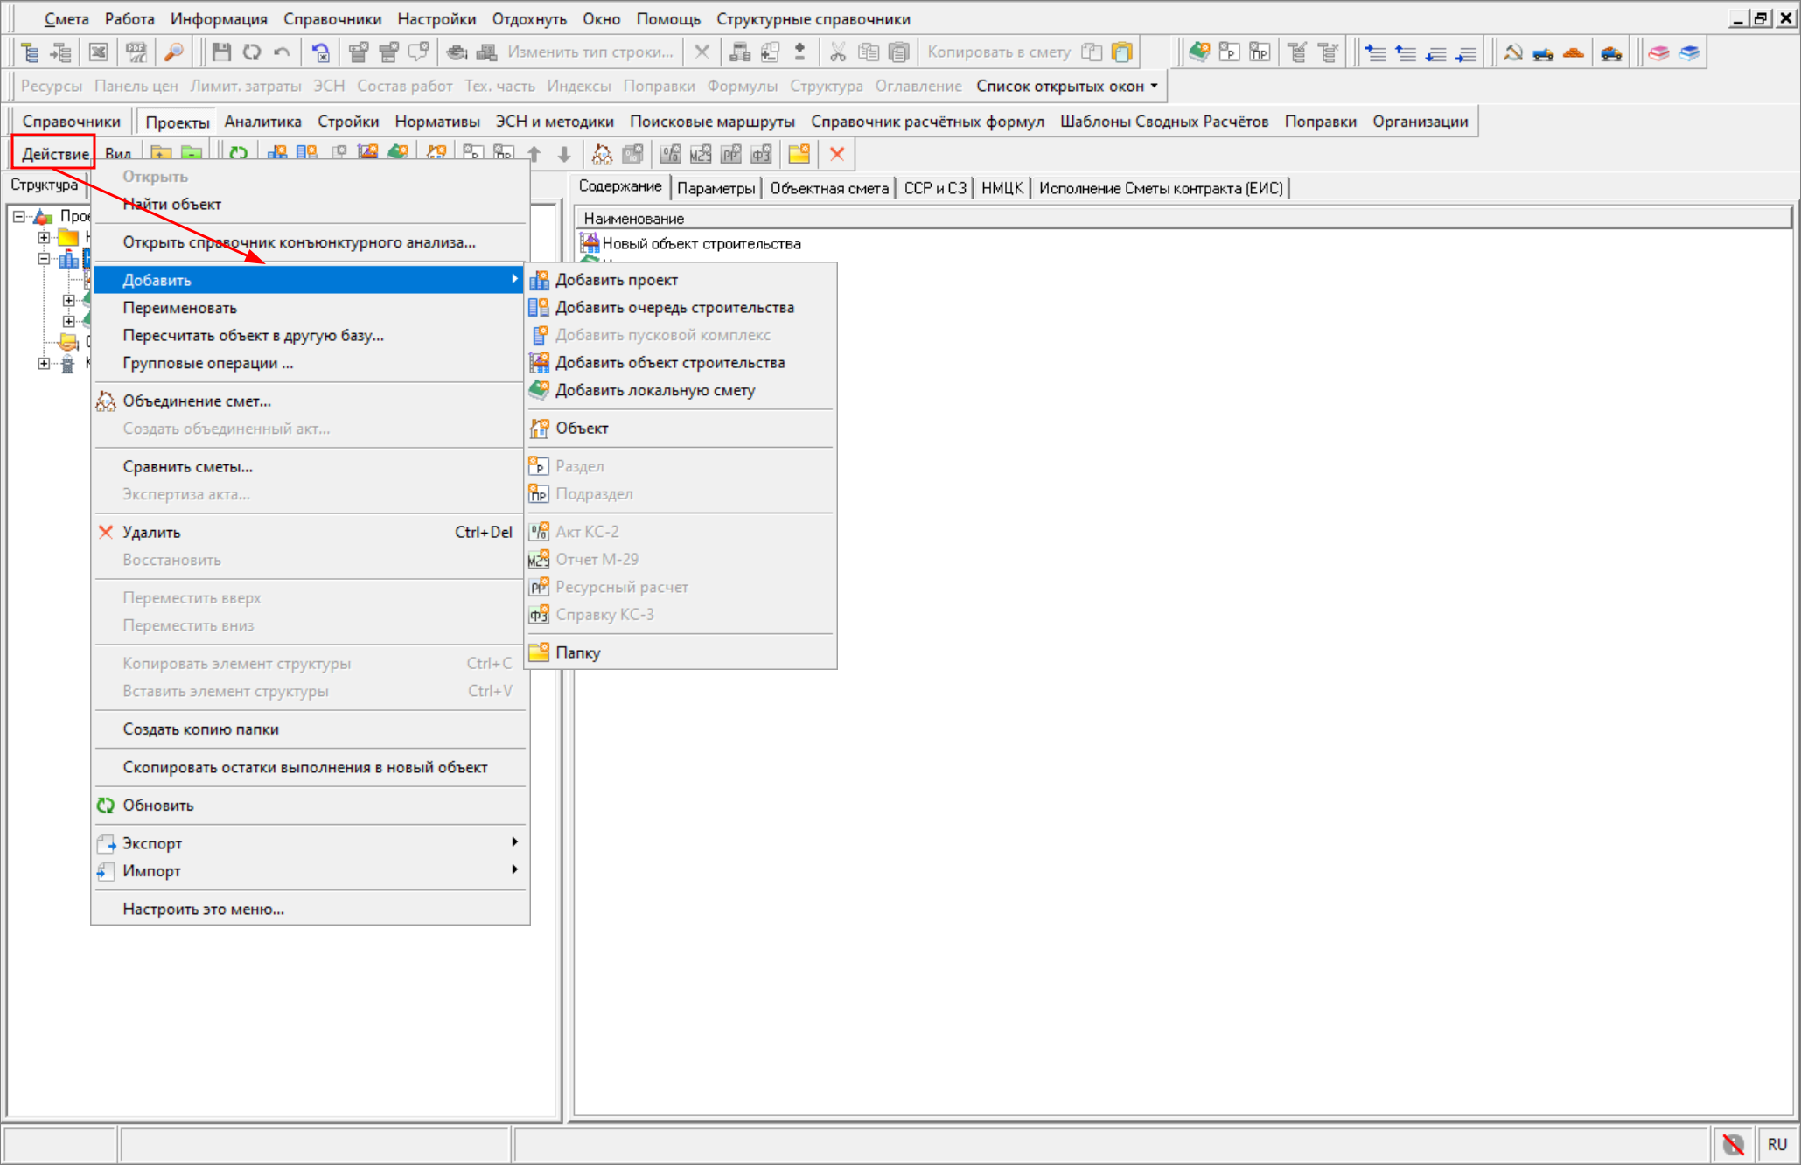Click the crossed-out icon in the status bar
Image resolution: width=1801 pixels, height=1165 pixels.
point(1733,1144)
